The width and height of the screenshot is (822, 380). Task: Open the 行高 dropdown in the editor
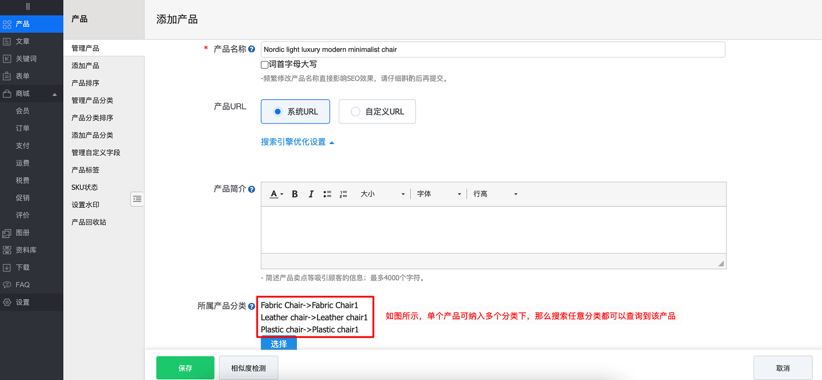pos(494,194)
